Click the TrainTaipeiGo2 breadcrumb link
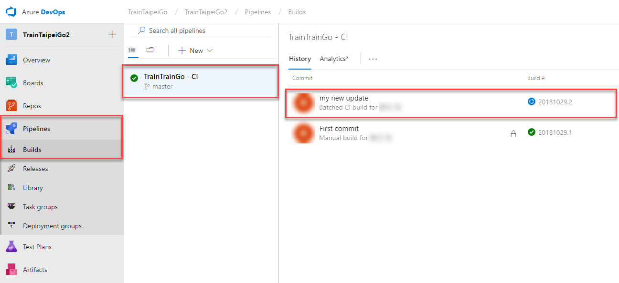 coord(206,12)
